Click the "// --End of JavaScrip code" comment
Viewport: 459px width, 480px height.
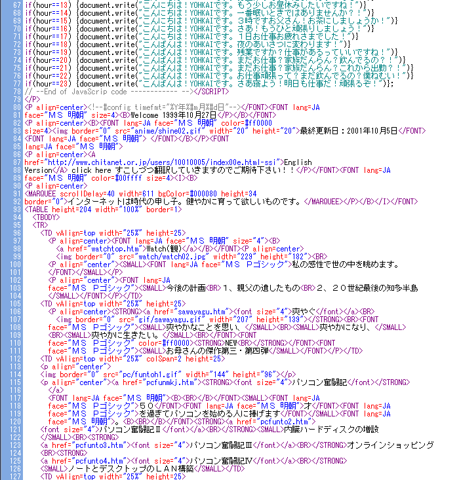pos(75,92)
